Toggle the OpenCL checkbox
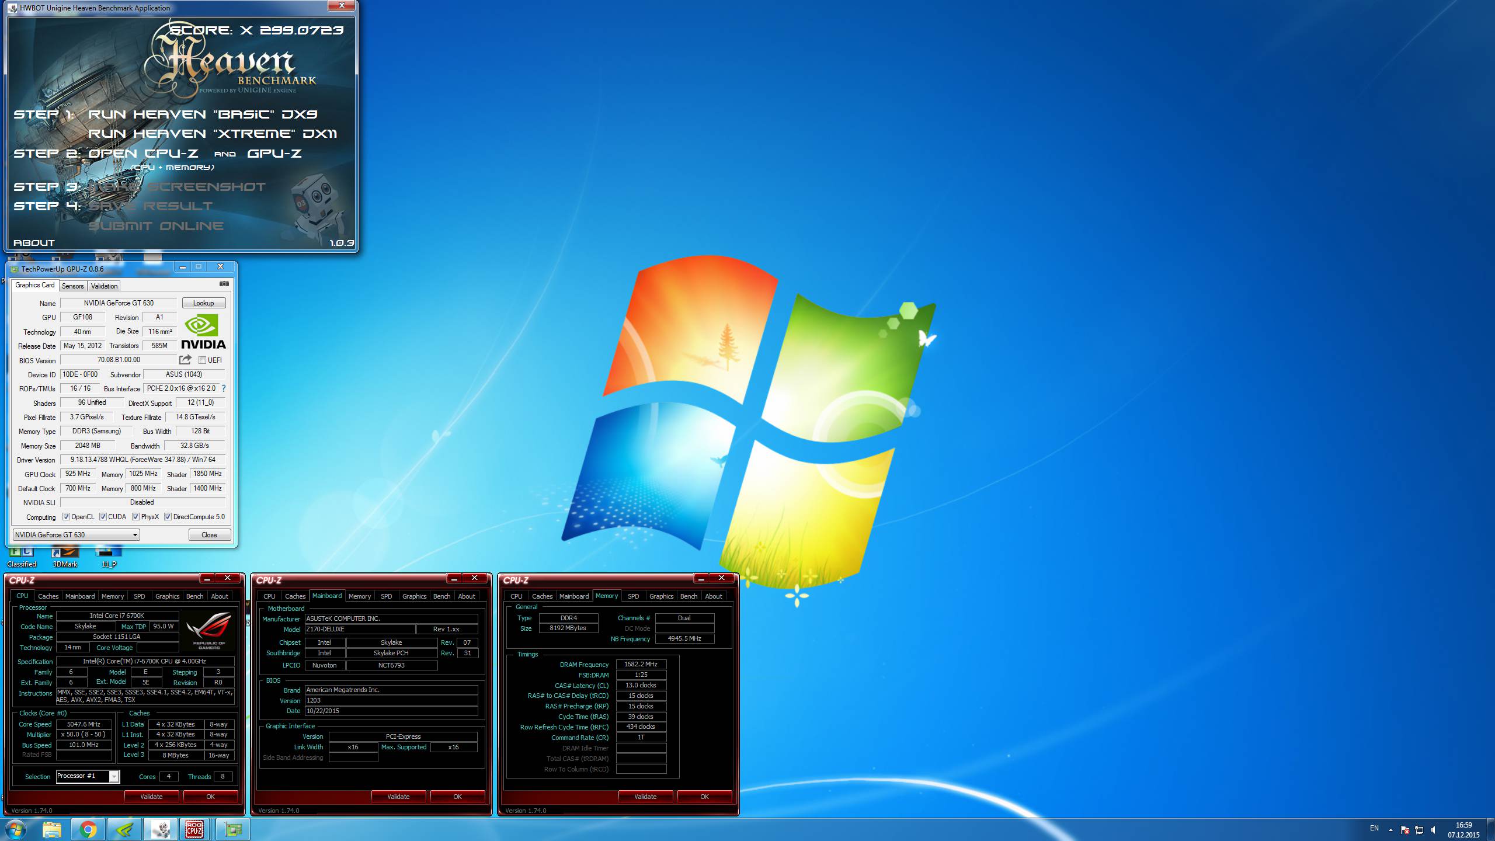1495x841 pixels. 66,517
